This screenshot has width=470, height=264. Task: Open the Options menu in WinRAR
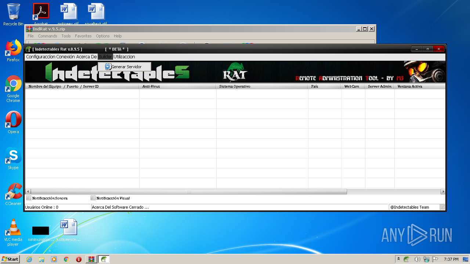coord(103,36)
